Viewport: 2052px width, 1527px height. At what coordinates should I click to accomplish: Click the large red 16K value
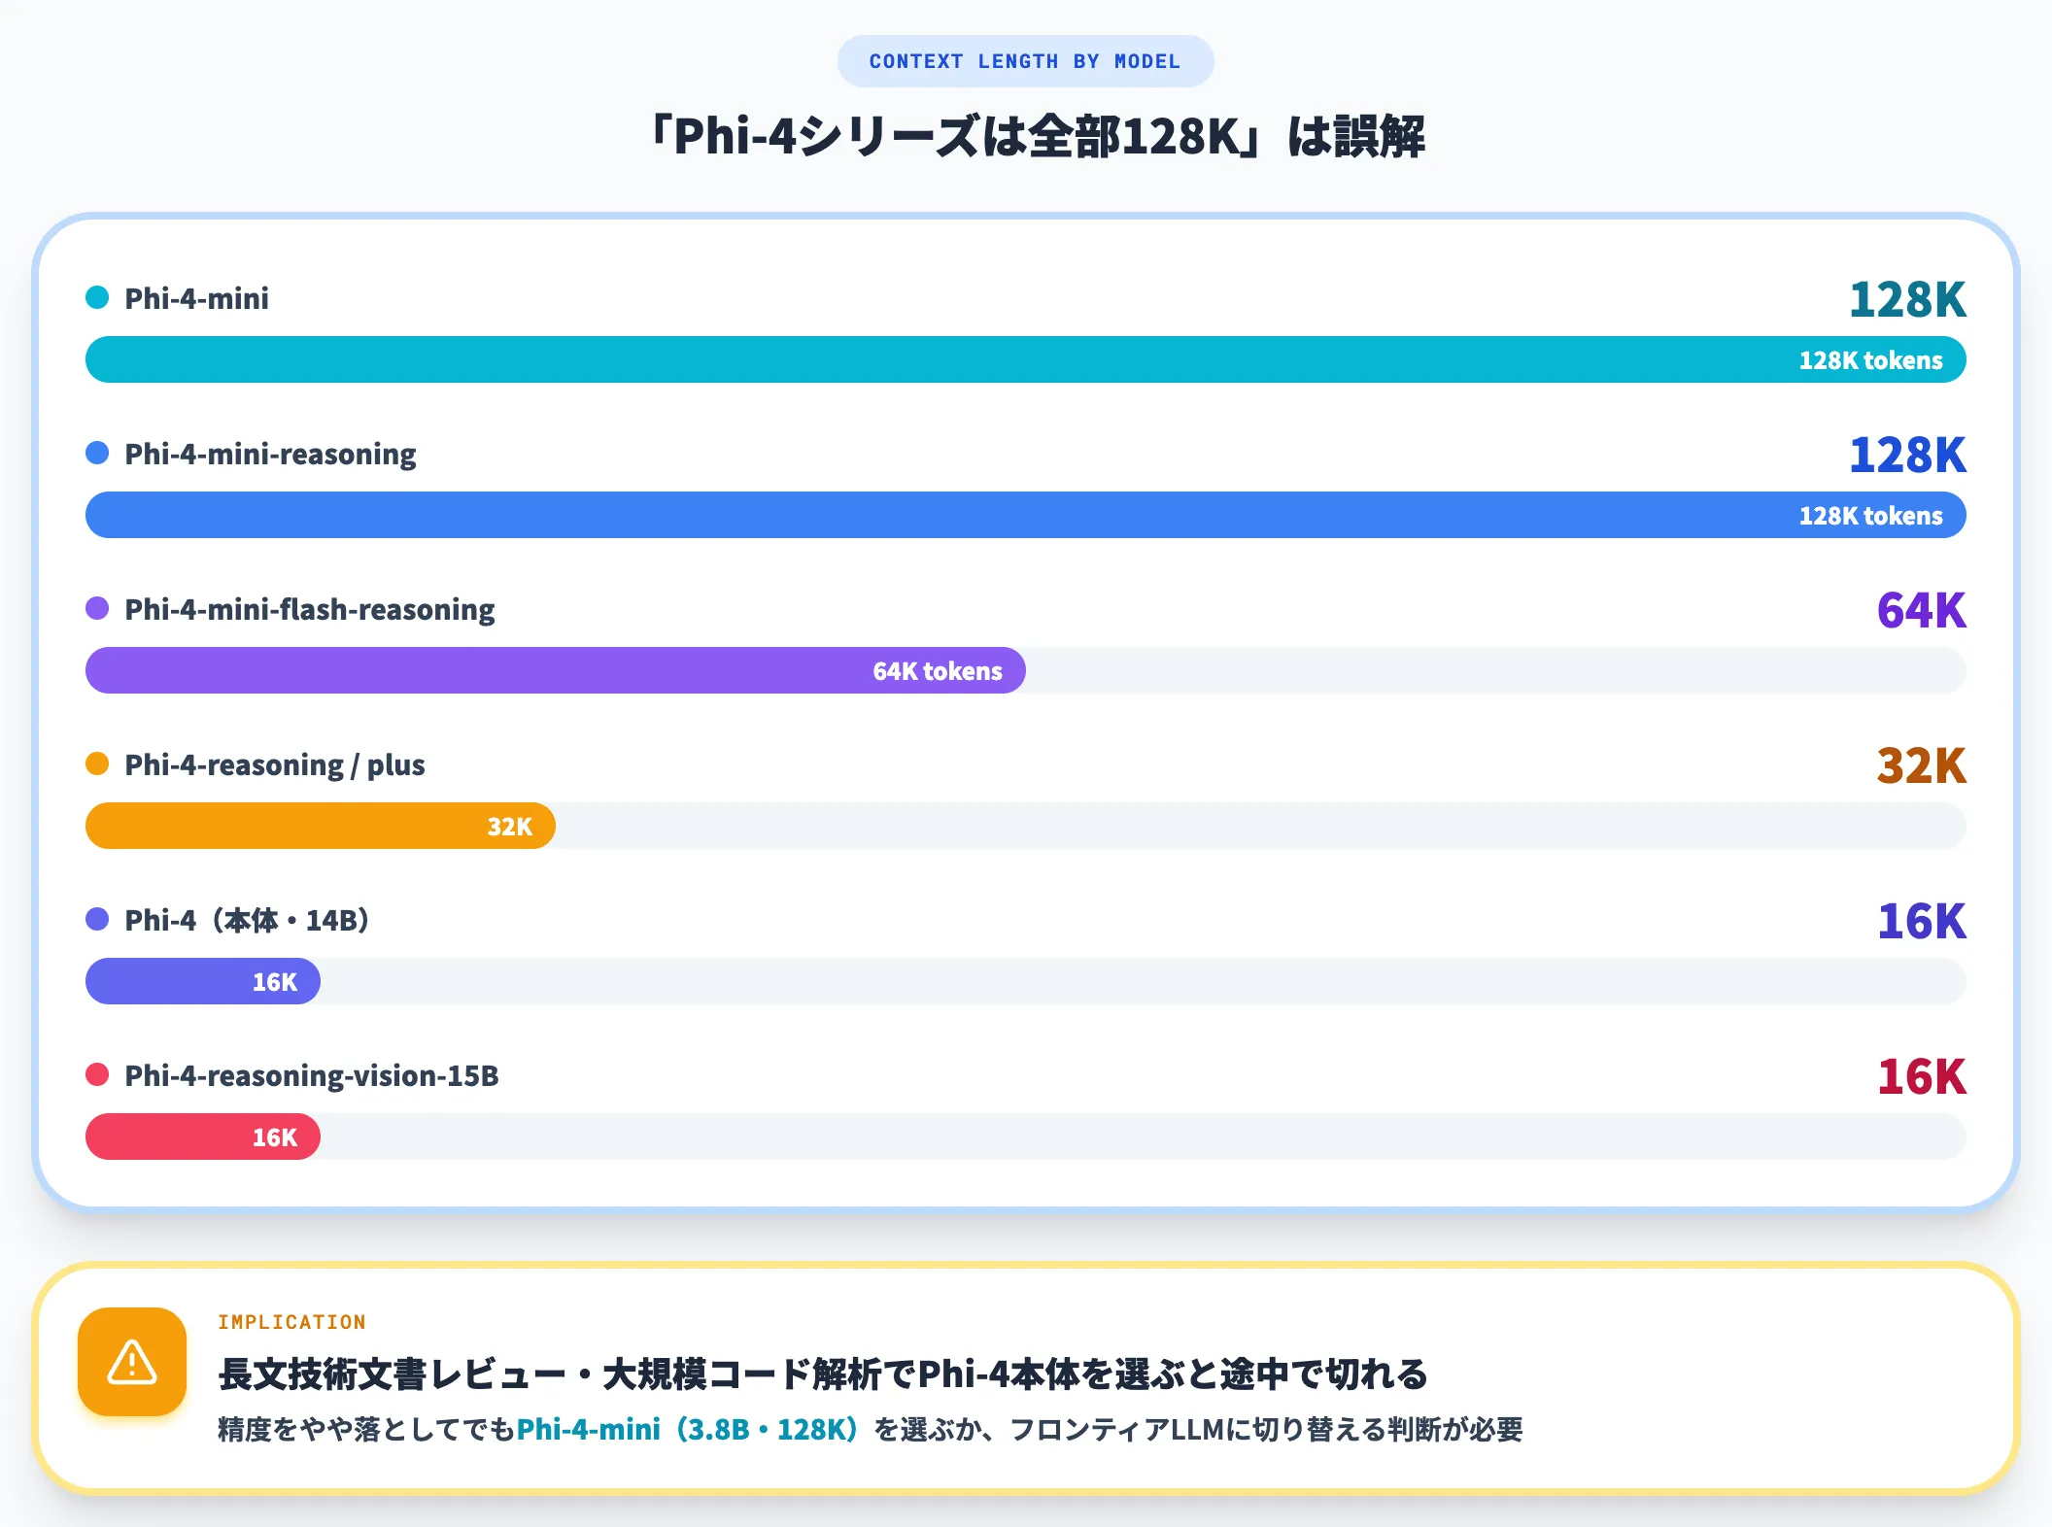1922,1076
